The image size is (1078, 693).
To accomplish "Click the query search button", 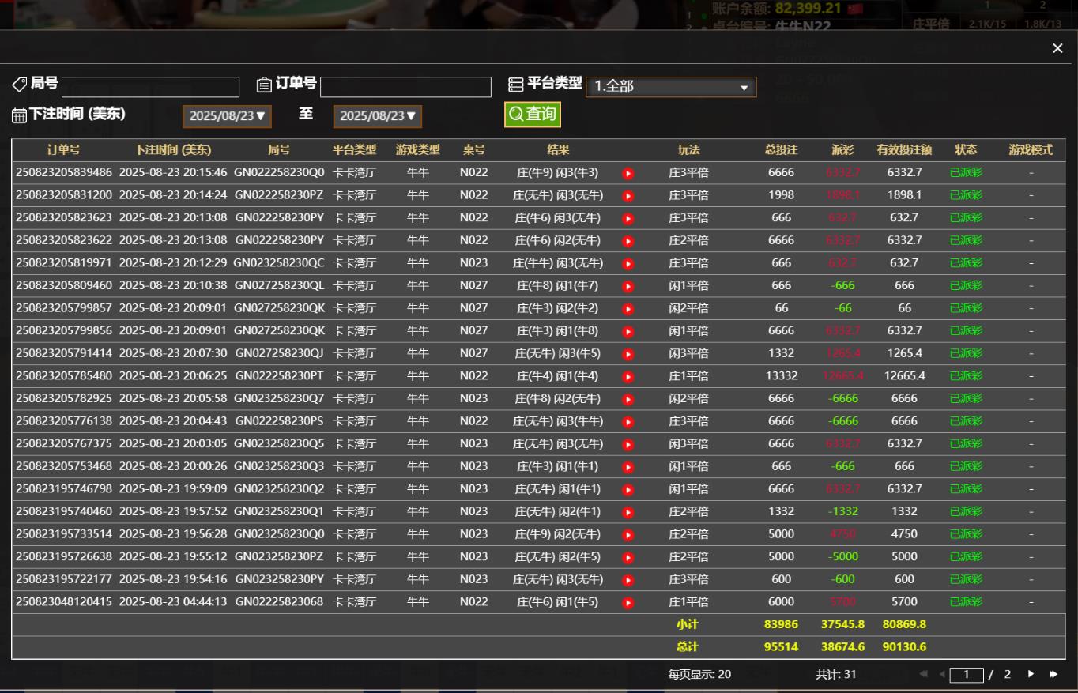I will click(533, 114).
